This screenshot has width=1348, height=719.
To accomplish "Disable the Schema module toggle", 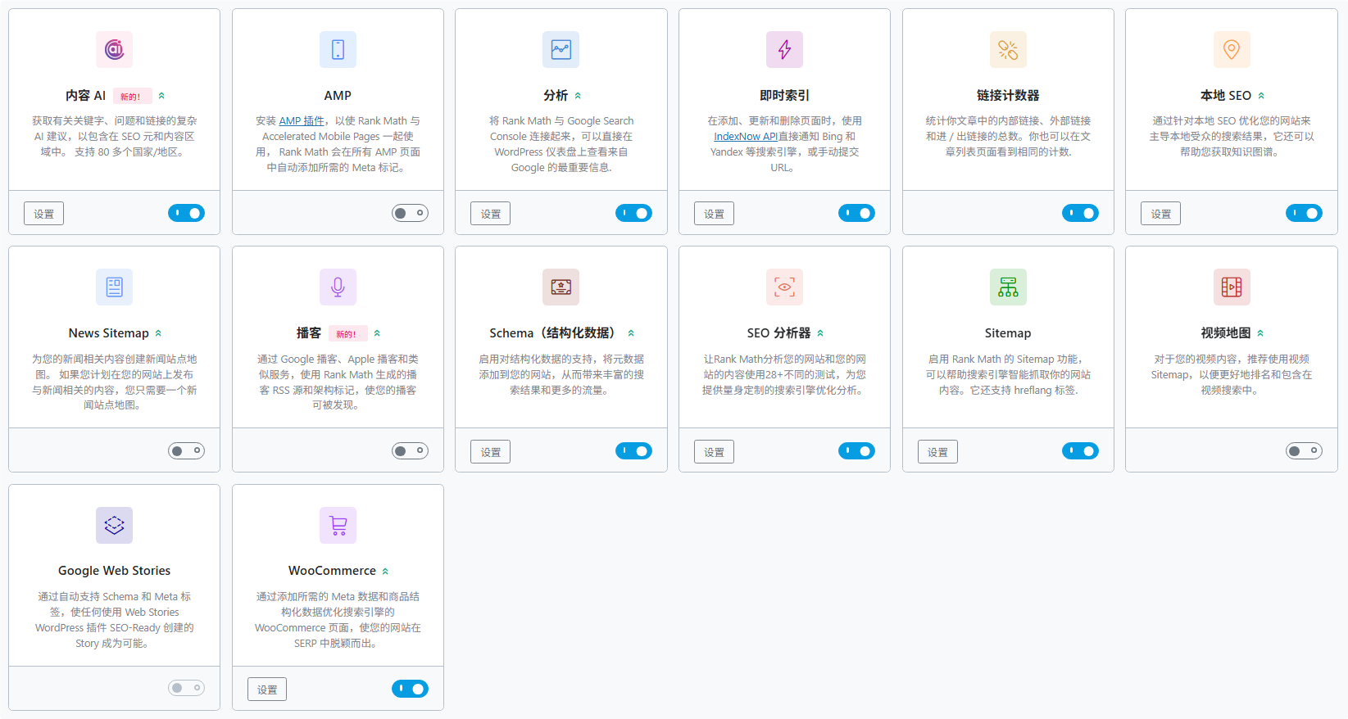I will (x=633, y=450).
